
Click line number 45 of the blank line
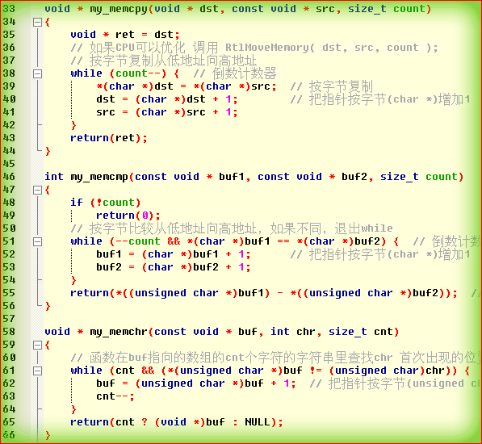[x=9, y=163]
